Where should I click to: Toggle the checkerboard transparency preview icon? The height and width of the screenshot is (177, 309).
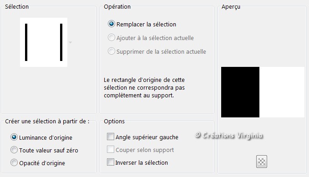click(x=262, y=162)
